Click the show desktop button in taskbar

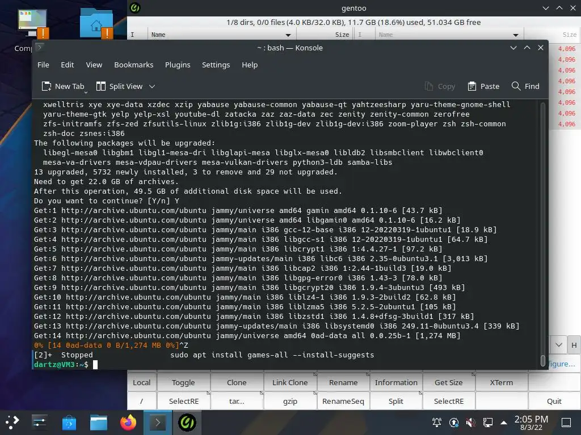[566, 423]
